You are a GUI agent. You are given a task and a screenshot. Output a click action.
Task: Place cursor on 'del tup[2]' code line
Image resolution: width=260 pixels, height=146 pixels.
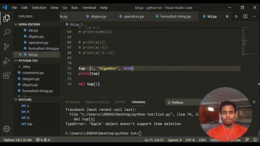click(x=89, y=84)
